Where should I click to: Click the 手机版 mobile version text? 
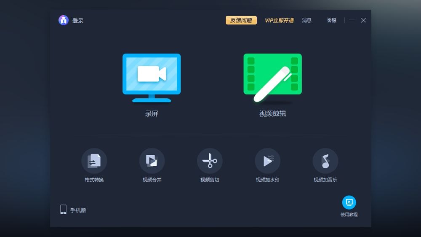[x=78, y=210]
